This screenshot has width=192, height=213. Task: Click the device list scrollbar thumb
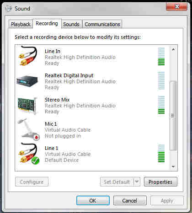pyautogui.click(x=173, y=116)
